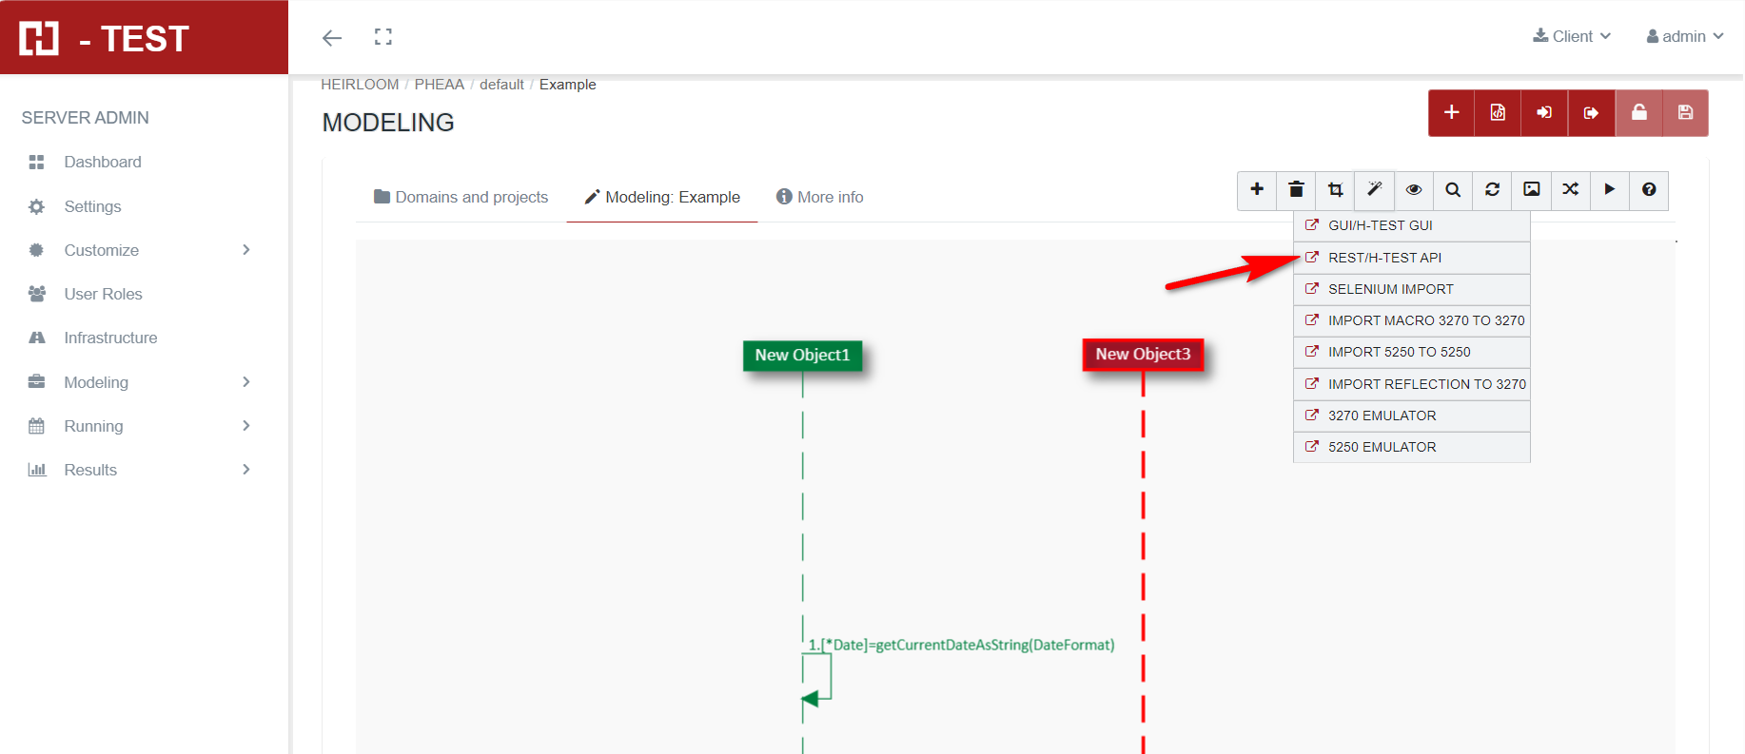Screen dimensions: 1745x754
Task: Toggle fullscreen with the expand icon
Action: point(383,37)
